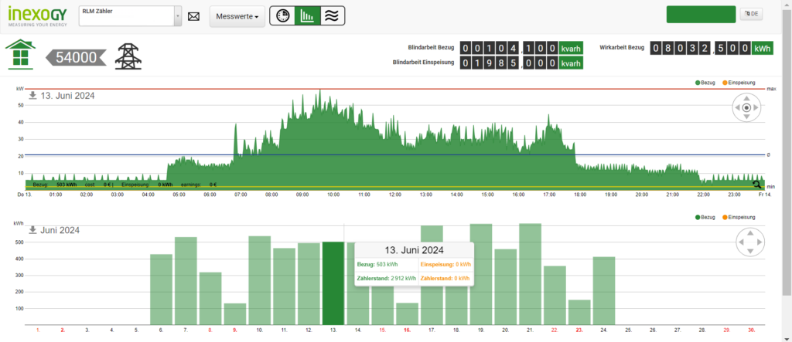Click the power pylon grid icon
This screenshot has height=342, width=792.
pyautogui.click(x=128, y=56)
